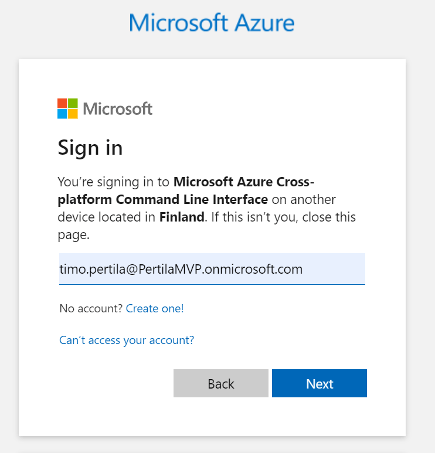Viewport: 435px width, 453px height.
Task: Click the green square in Microsoft logo
Action: pyautogui.click(x=73, y=103)
